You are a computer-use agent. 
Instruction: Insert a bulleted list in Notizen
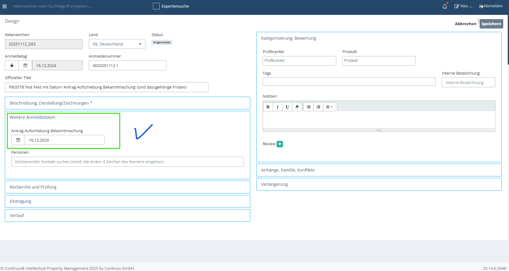pos(308,107)
